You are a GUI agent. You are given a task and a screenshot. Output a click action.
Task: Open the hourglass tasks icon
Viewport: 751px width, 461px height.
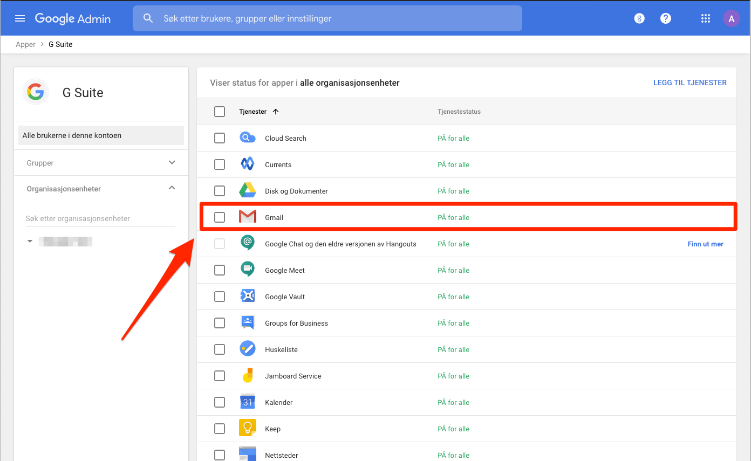coord(639,18)
